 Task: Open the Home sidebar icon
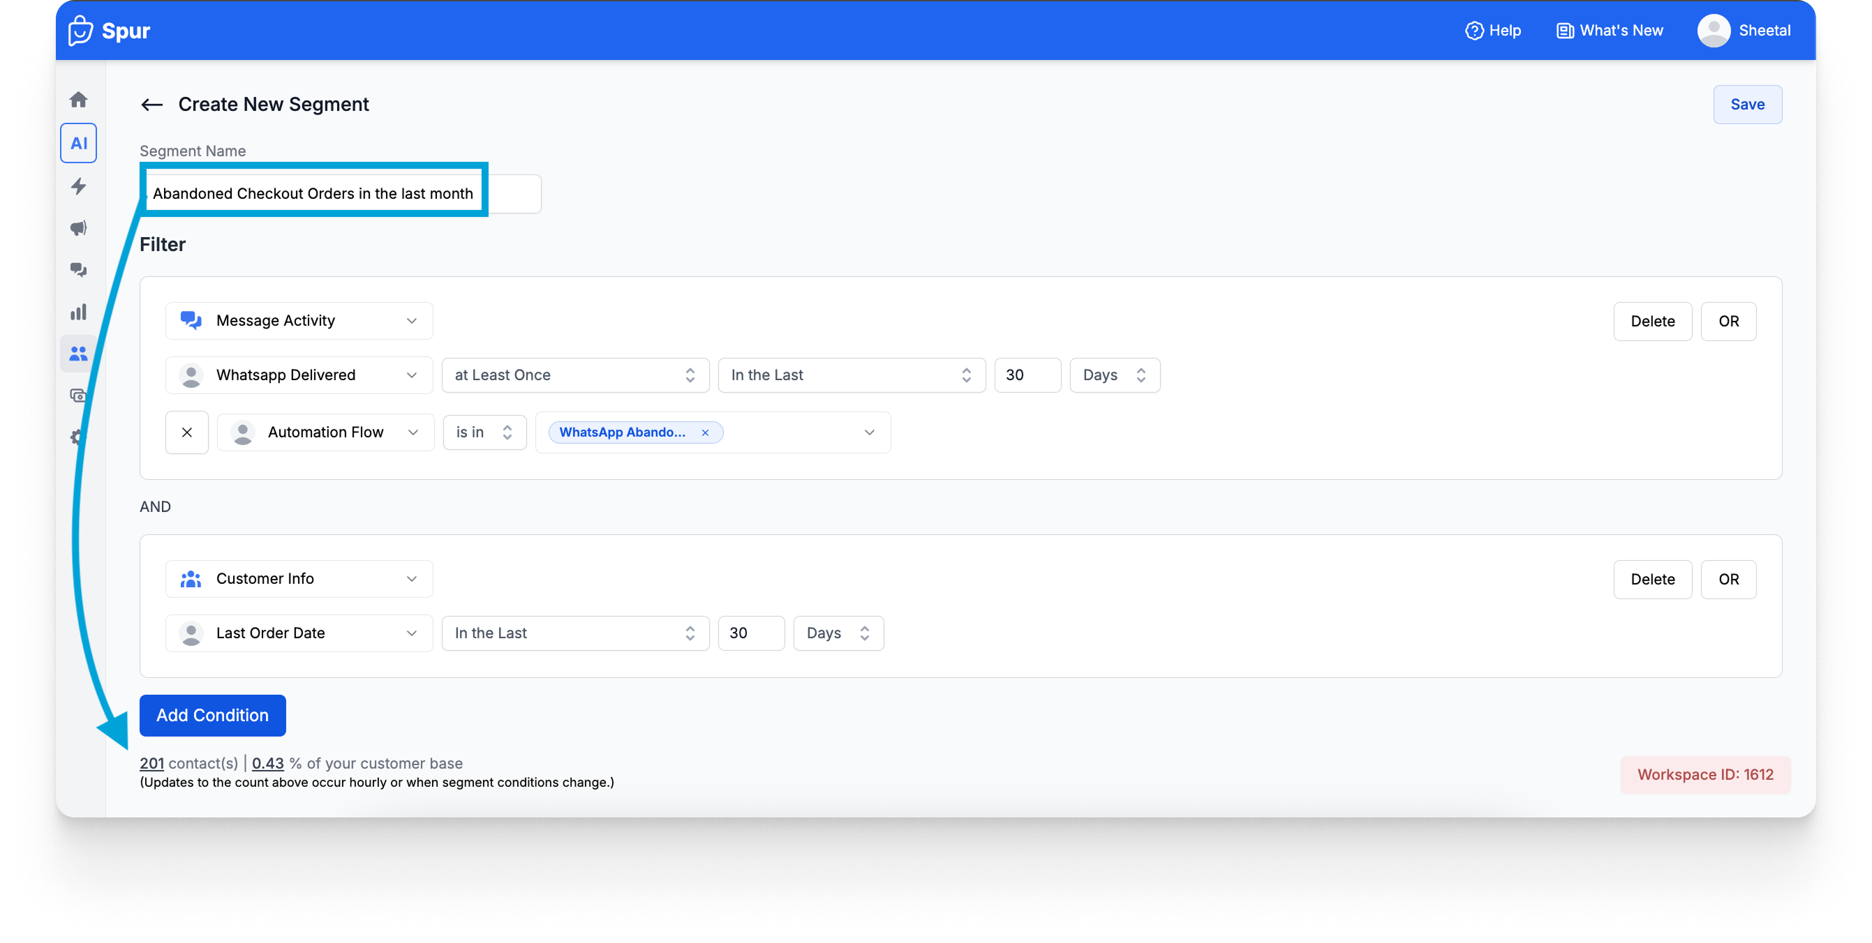(78, 100)
